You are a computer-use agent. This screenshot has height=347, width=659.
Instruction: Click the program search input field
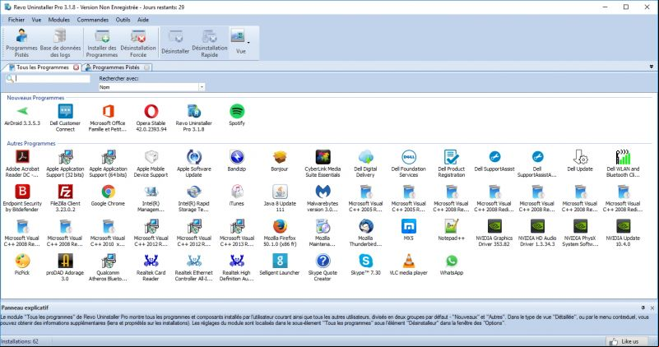click(52, 79)
